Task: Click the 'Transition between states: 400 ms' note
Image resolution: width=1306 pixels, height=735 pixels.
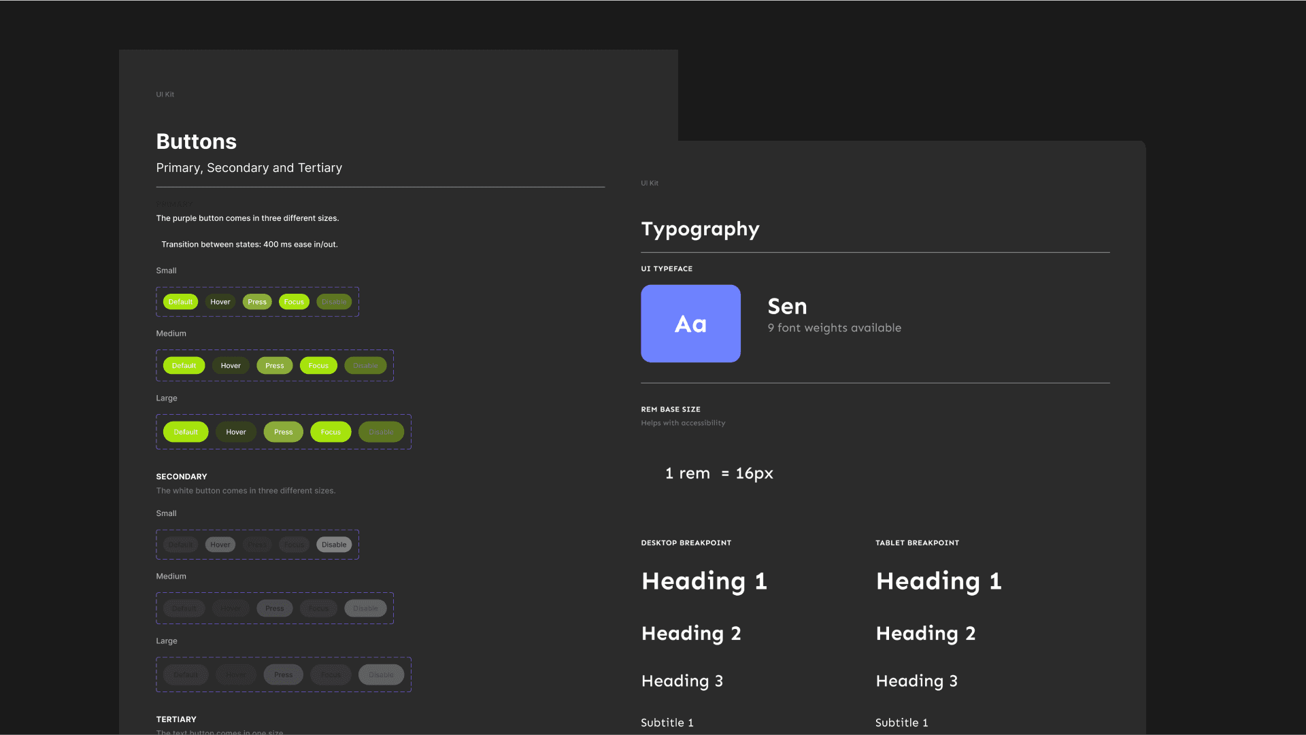Action: [x=250, y=245]
